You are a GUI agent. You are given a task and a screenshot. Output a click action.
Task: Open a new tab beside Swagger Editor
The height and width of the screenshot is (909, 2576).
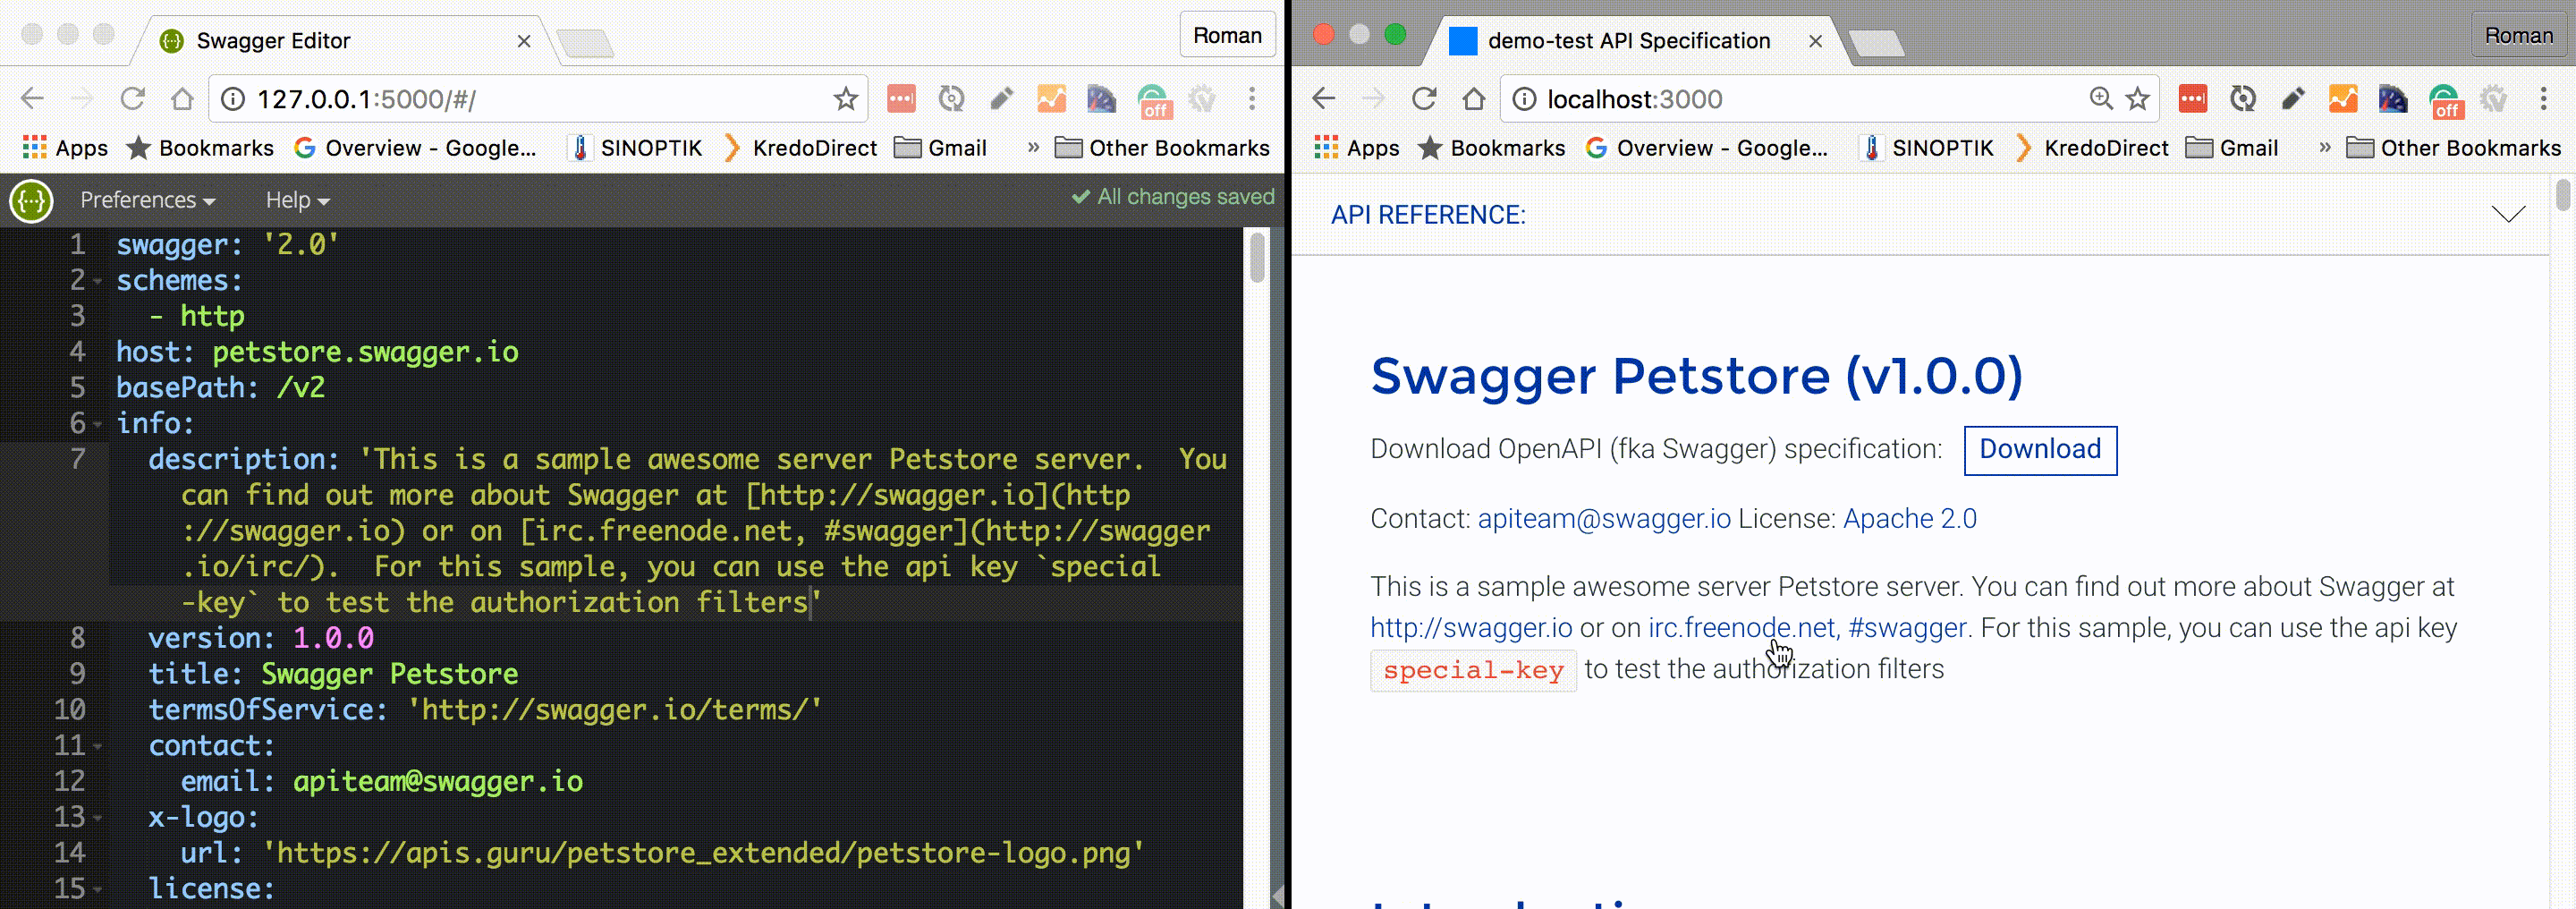coord(585,43)
